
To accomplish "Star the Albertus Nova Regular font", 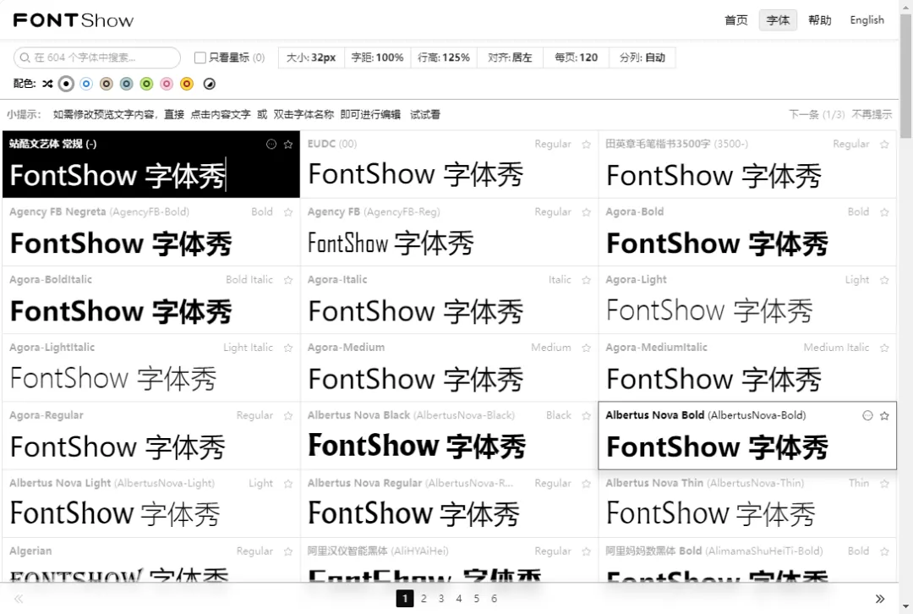I will (x=587, y=484).
